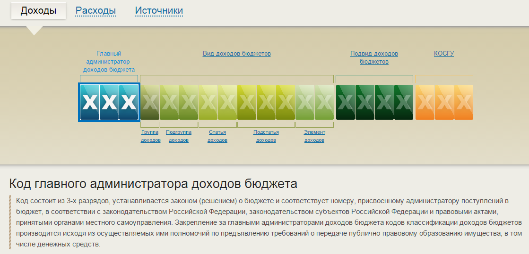The height and width of the screenshot is (254, 529).
Task: Click the КОСГУ link
Action: 444,54
